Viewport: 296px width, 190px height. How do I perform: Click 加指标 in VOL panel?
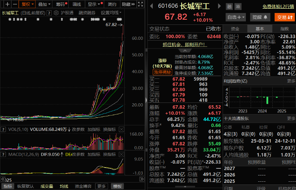pos(94,130)
